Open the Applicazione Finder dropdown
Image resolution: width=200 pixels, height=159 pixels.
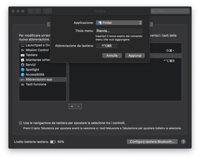tap(119, 23)
